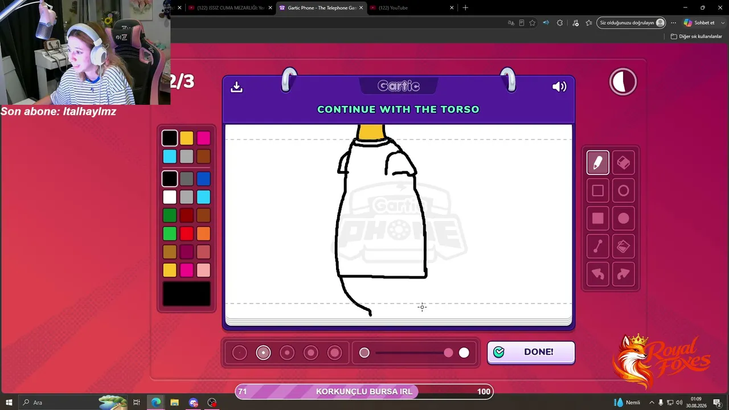729x410 pixels.
Task: Choose the empty rectangle shape tool
Action: [597, 191]
